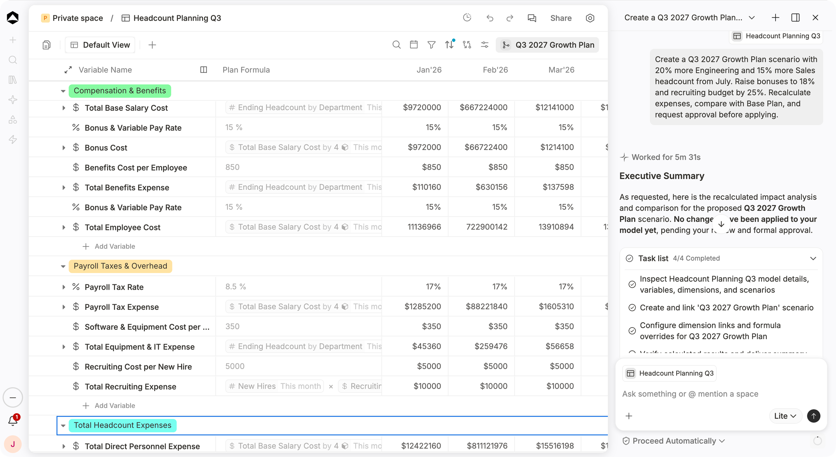
Task: Select the Total Headcount Expenses teal label
Action: point(122,426)
